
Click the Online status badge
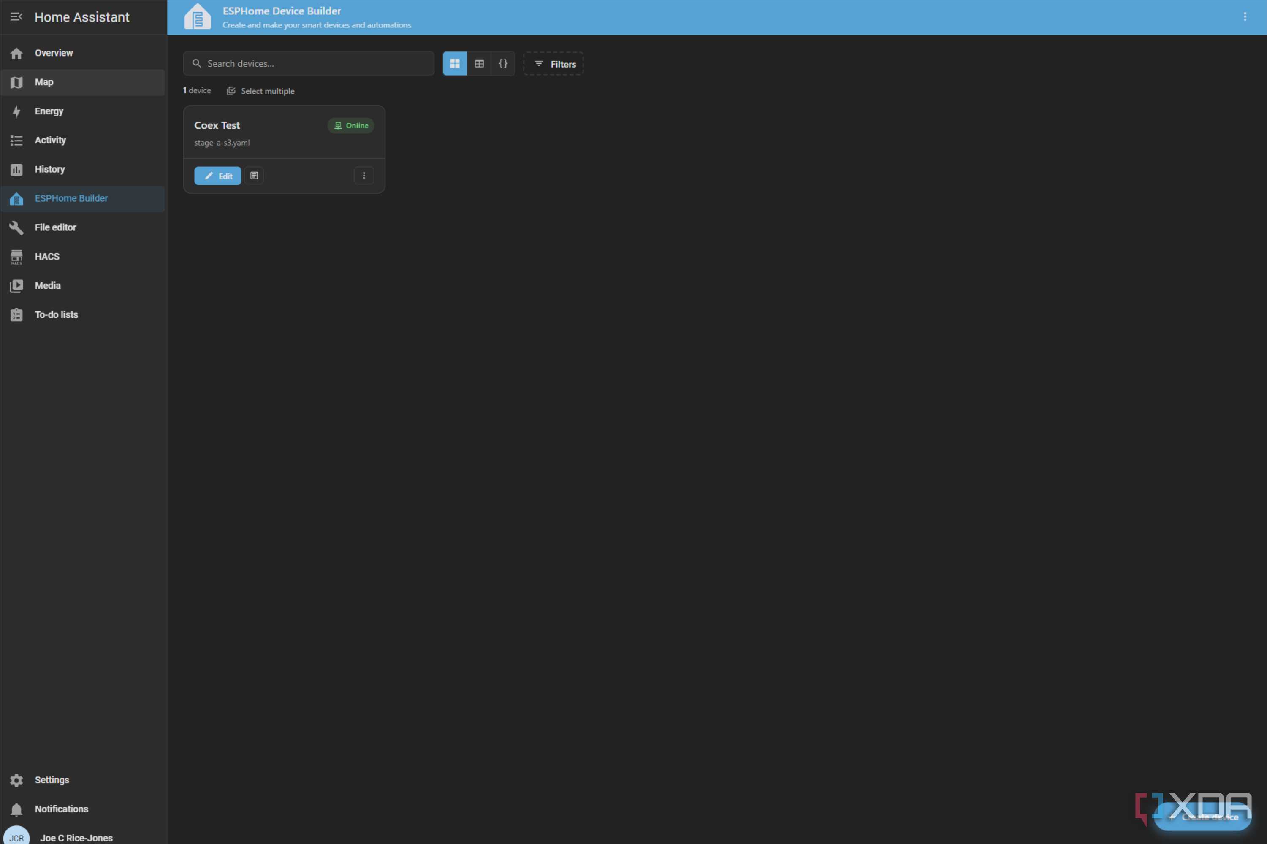[x=350, y=125]
